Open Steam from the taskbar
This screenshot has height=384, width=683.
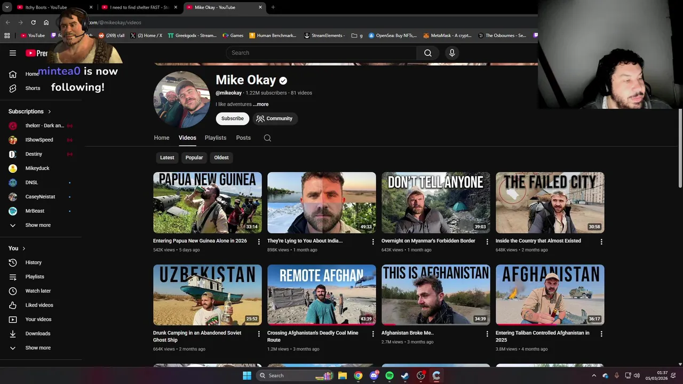click(405, 375)
